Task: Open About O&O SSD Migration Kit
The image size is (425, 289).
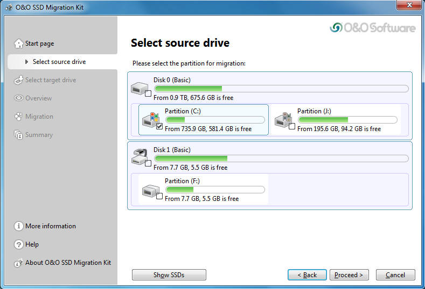Action: (x=68, y=263)
